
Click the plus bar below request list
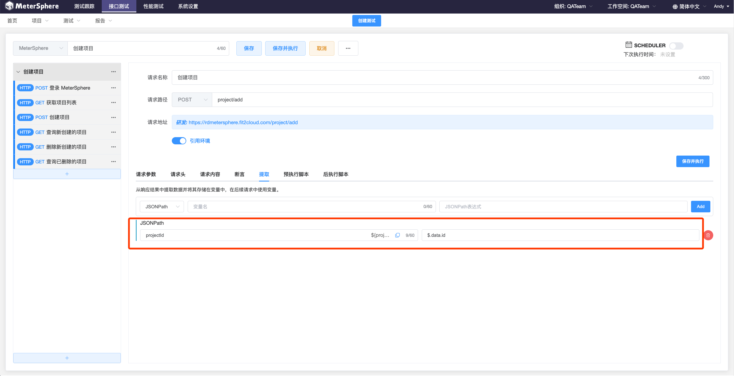(67, 174)
